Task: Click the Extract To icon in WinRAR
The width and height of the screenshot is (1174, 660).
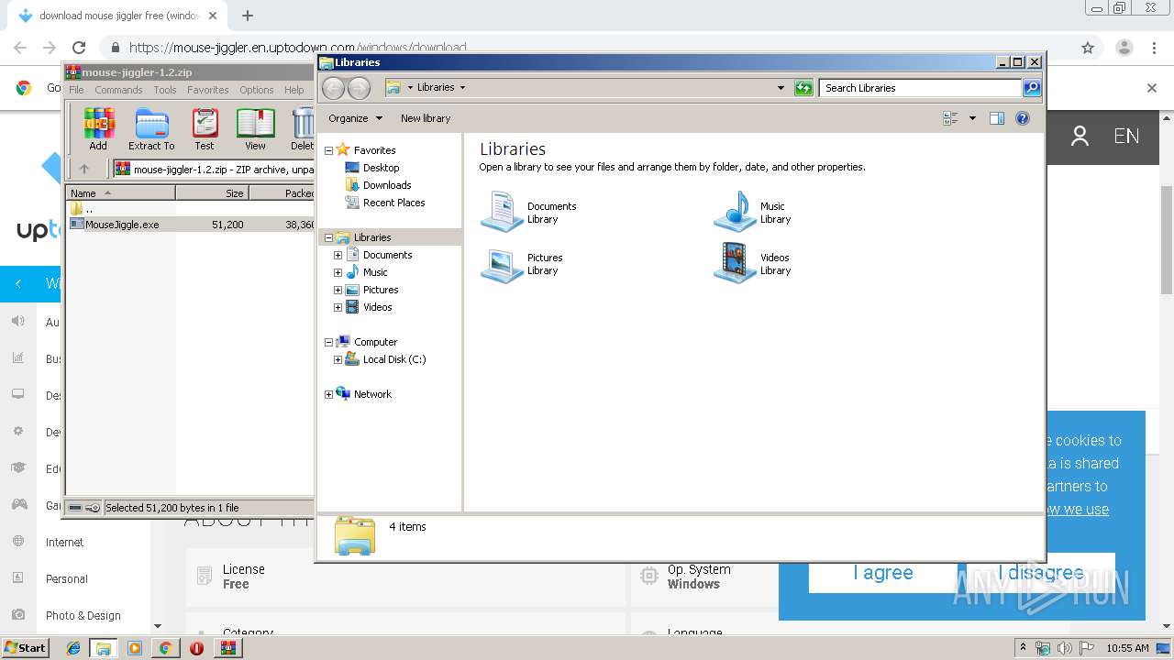Action: 151,128
